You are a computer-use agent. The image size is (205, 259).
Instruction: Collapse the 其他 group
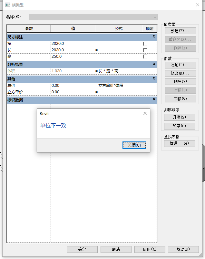154,78
